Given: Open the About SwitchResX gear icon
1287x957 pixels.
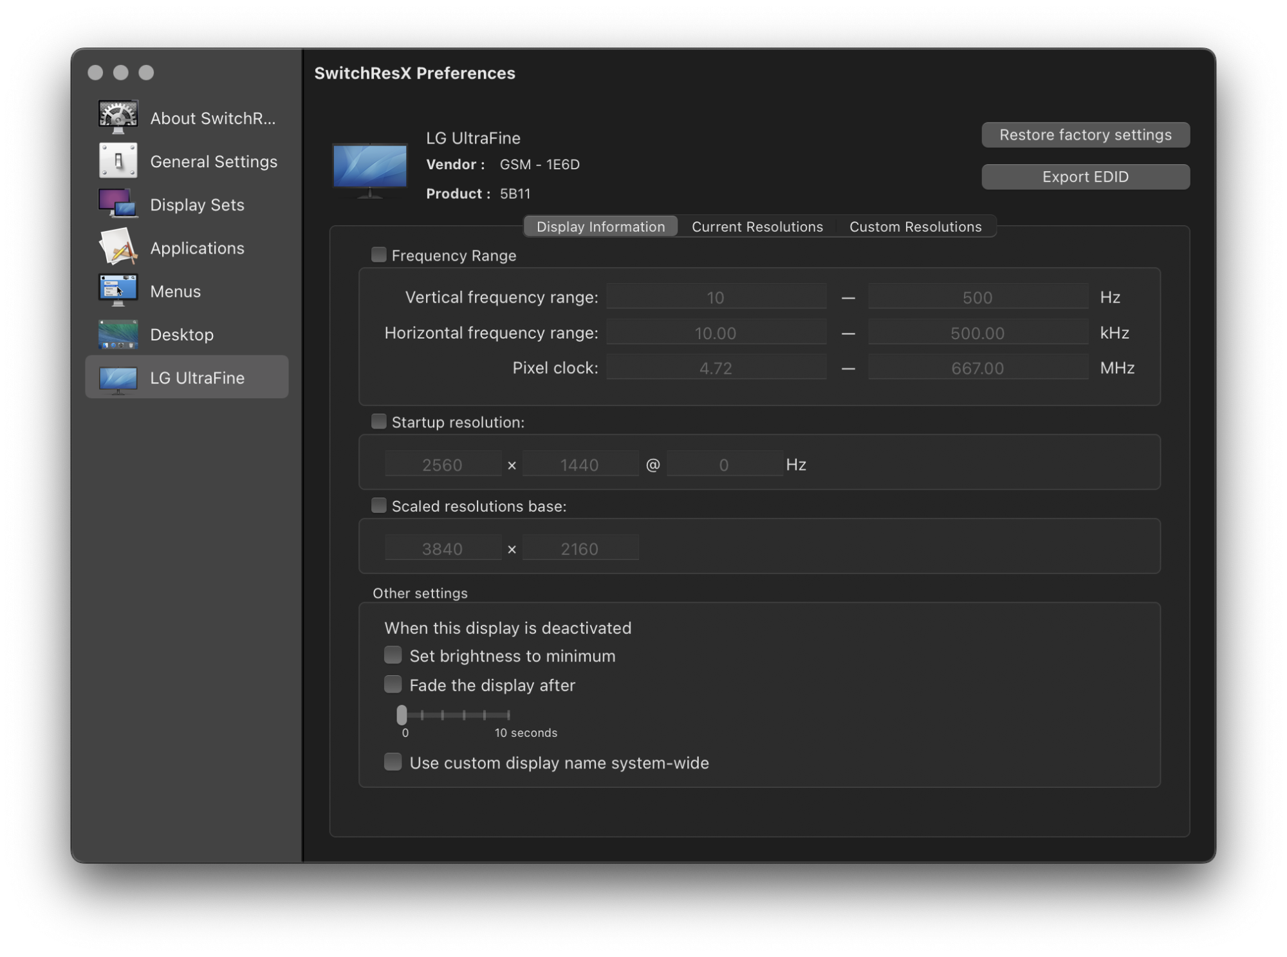Looking at the screenshot, I should (118, 117).
